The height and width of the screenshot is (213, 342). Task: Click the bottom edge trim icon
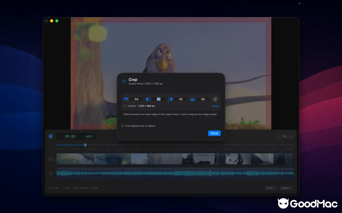[x=193, y=99]
